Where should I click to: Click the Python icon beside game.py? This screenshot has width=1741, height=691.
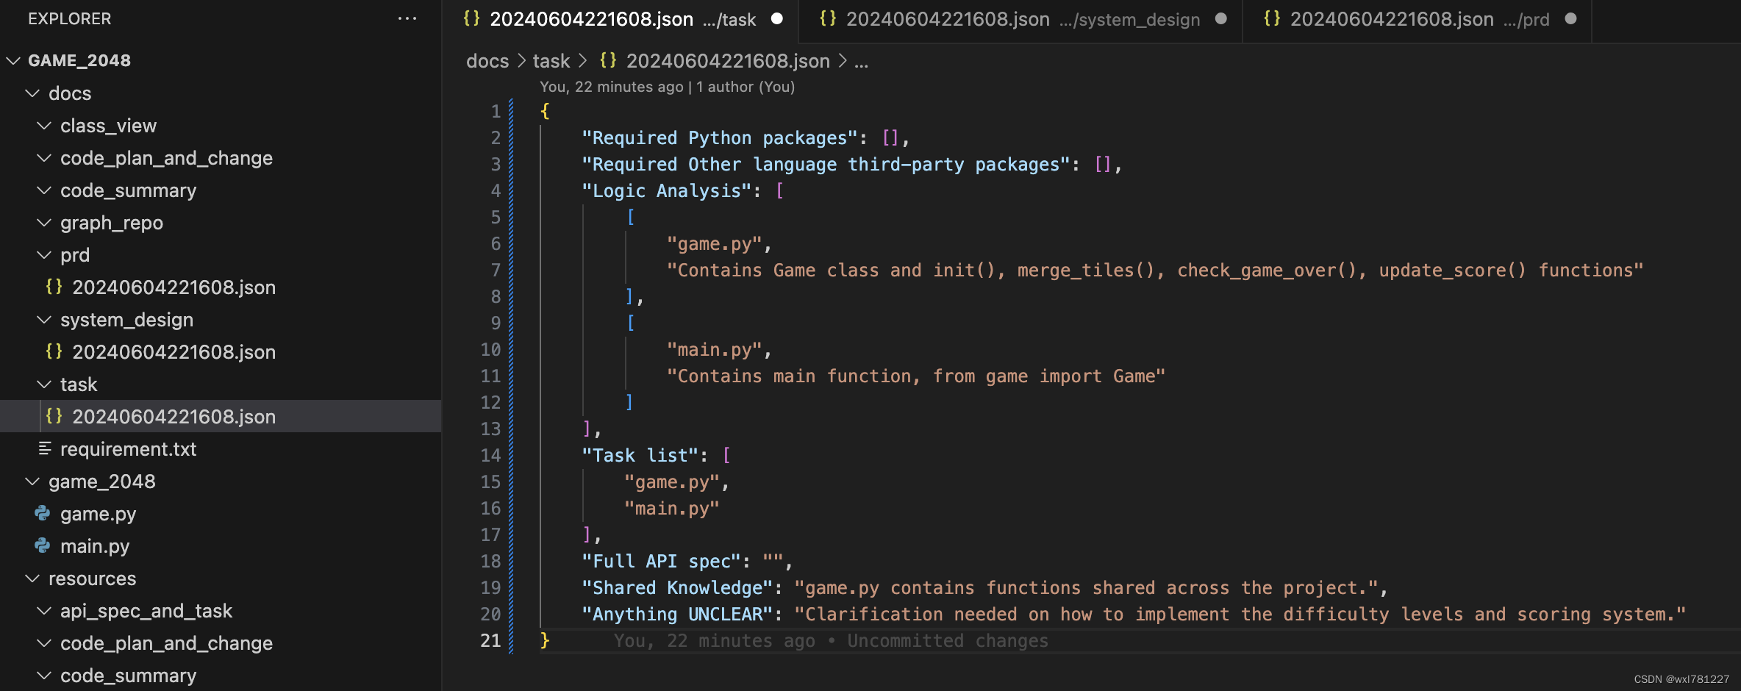[x=42, y=513]
